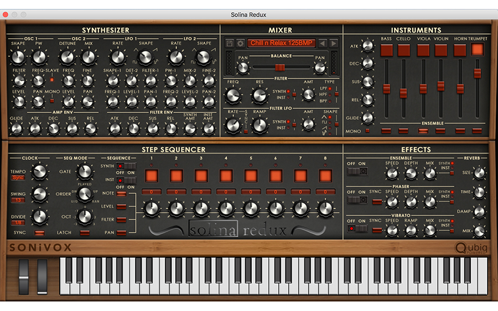Click the Balance slider handle in Mixer

(x=280, y=67)
